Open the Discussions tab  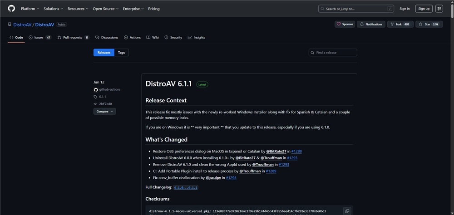point(107,37)
